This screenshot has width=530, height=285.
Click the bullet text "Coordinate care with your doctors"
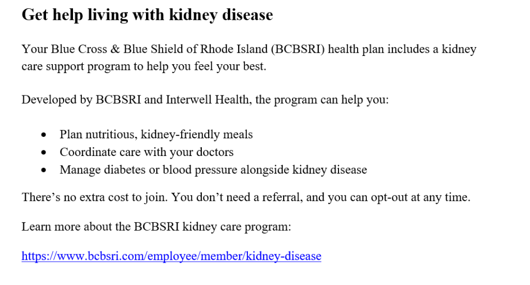tap(146, 152)
